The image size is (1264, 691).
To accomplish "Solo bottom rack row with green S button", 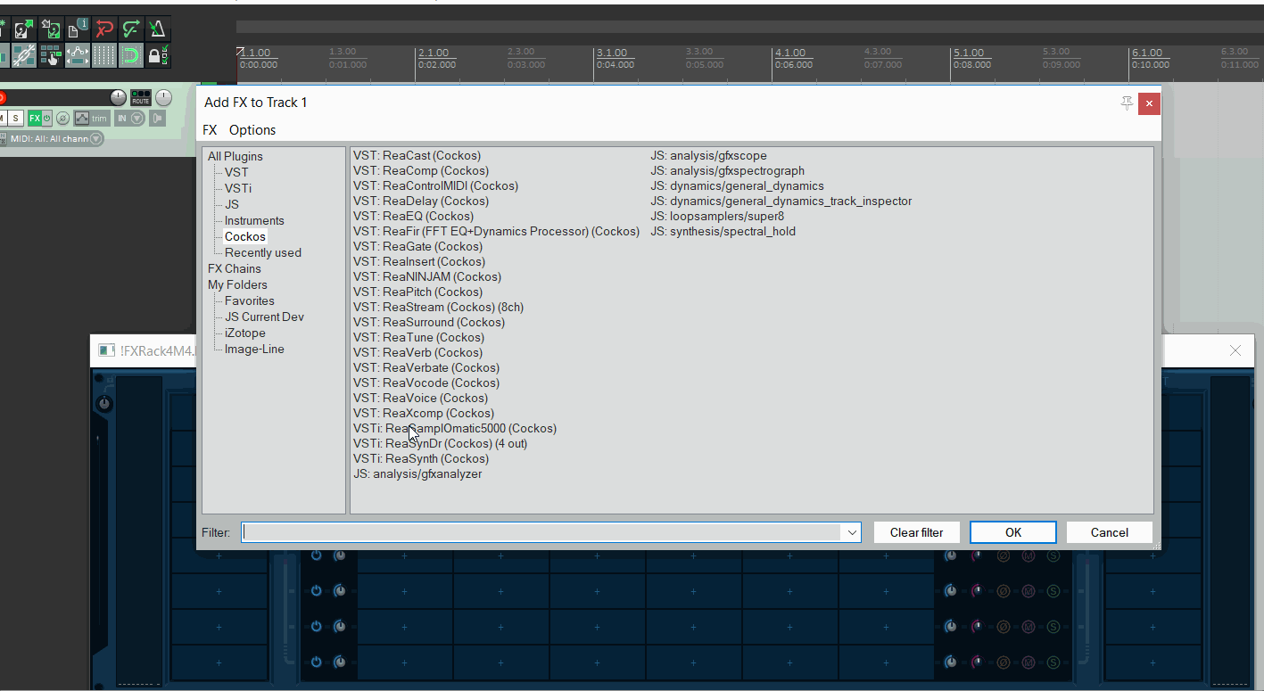I will click(x=1053, y=662).
